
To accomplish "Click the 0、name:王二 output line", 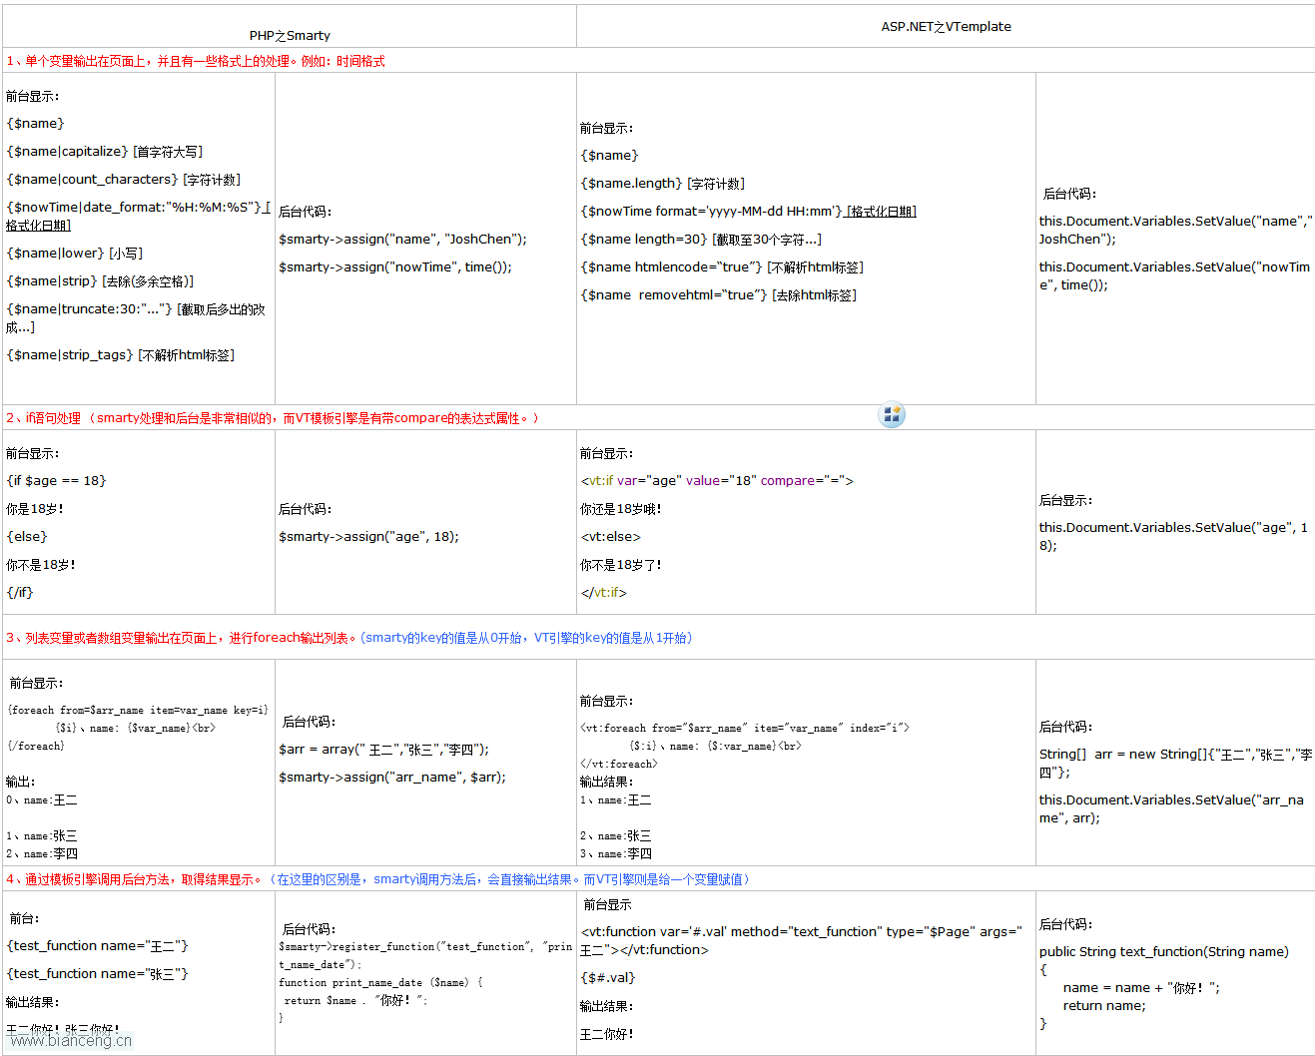I will [x=42, y=800].
